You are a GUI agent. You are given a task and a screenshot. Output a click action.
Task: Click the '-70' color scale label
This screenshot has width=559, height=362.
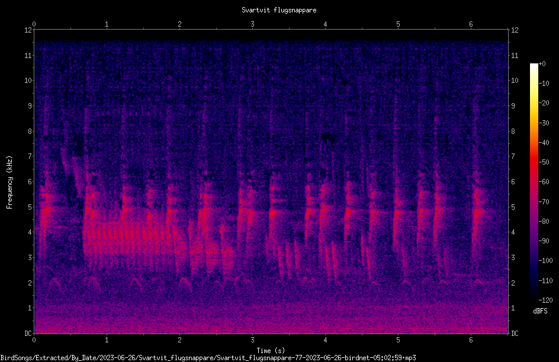coord(544,202)
